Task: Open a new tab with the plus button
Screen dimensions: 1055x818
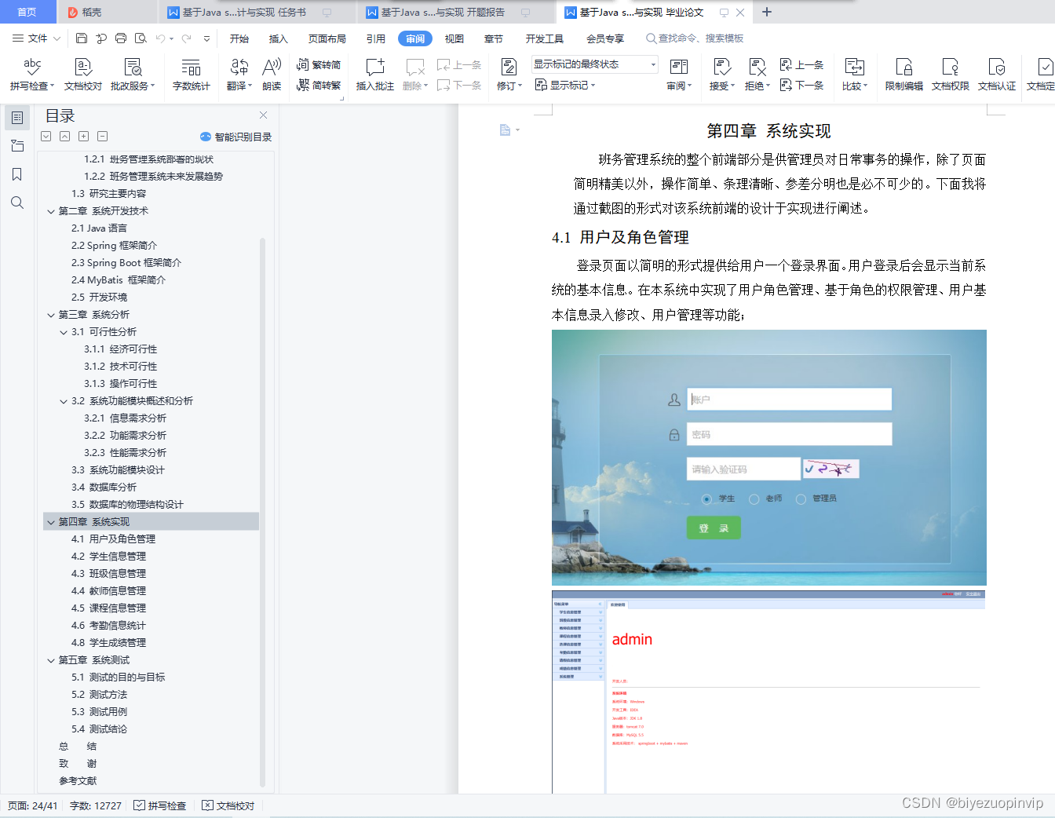Action: coord(767,12)
